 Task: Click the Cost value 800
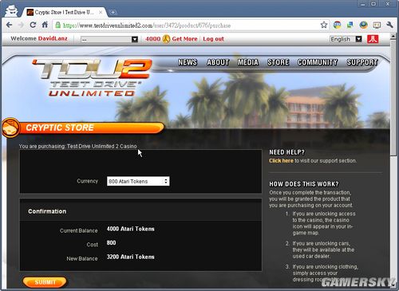point(111,242)
